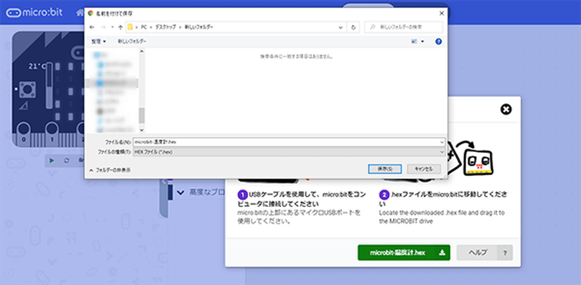Viewport: 581px width, 285px height.
Task: Go up one folder level
Action: pos(121,27)
